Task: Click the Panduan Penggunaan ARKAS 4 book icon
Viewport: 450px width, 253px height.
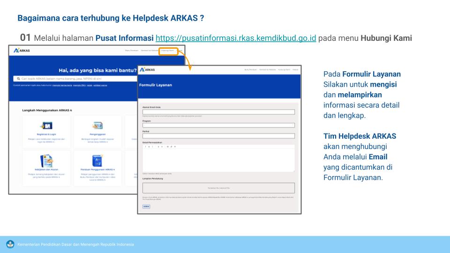Action: [97, 161]
